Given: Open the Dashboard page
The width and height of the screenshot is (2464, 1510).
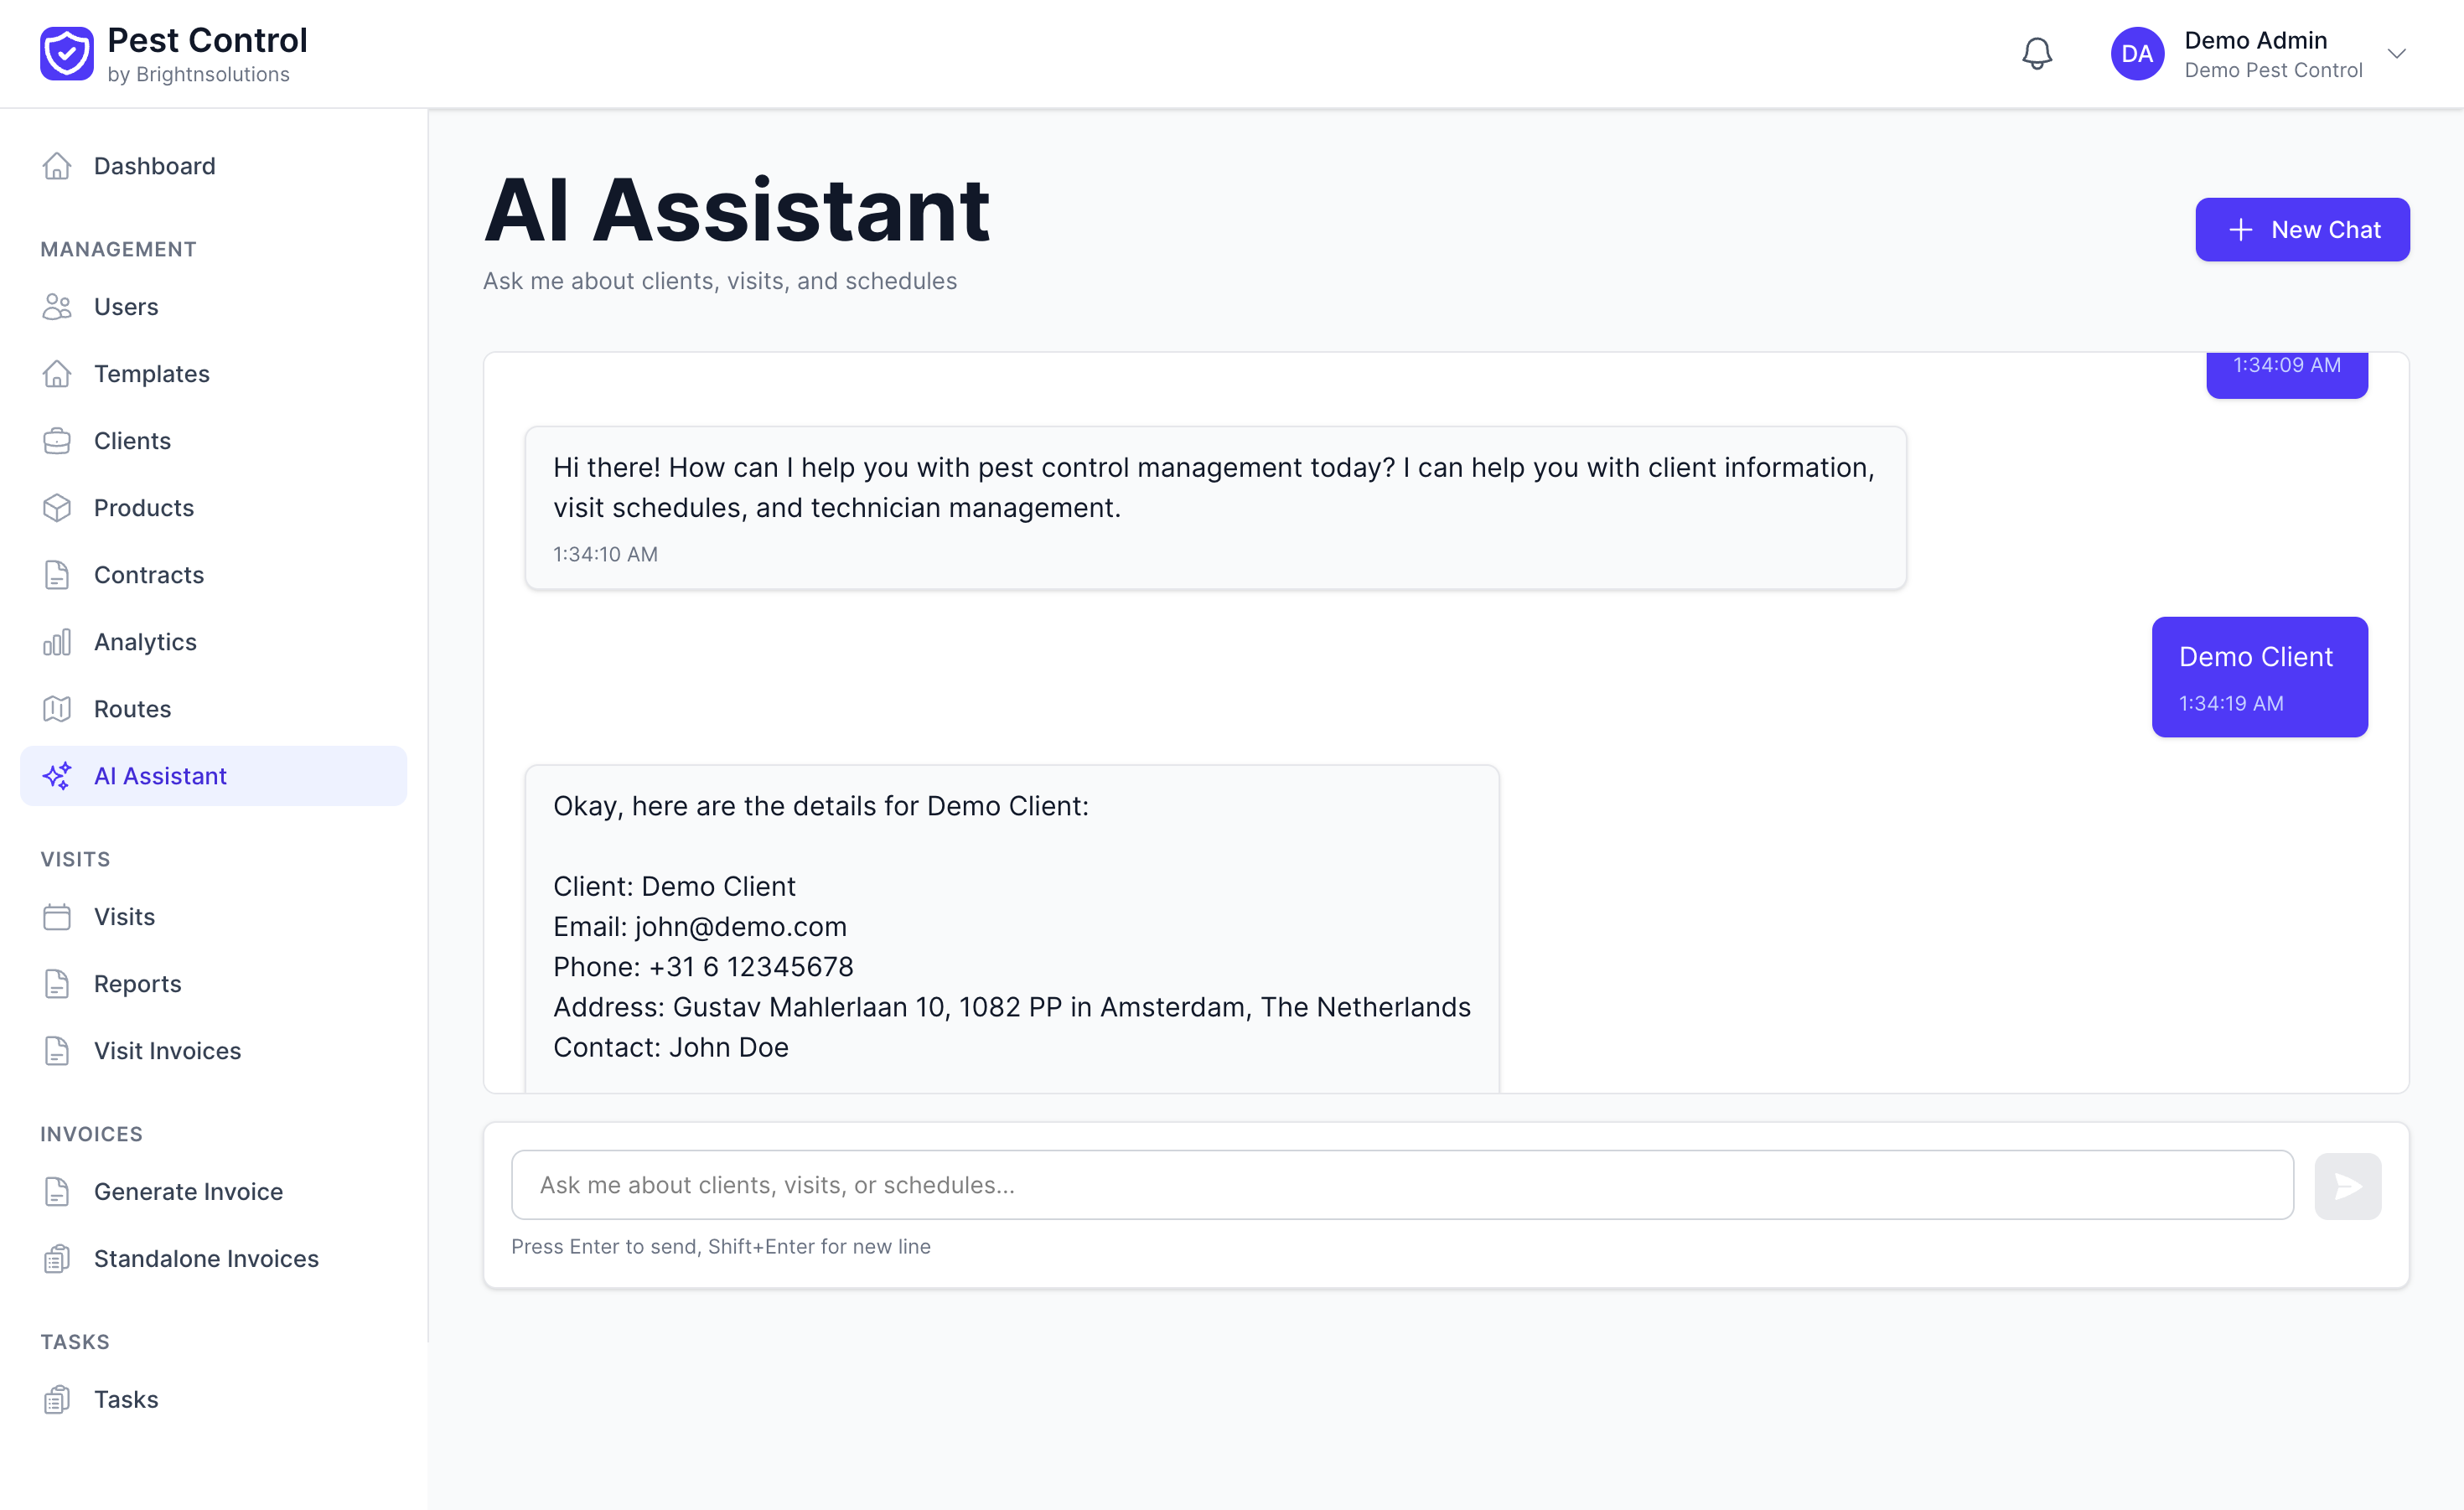Looking at the screenshot, I should pos(154,166).
